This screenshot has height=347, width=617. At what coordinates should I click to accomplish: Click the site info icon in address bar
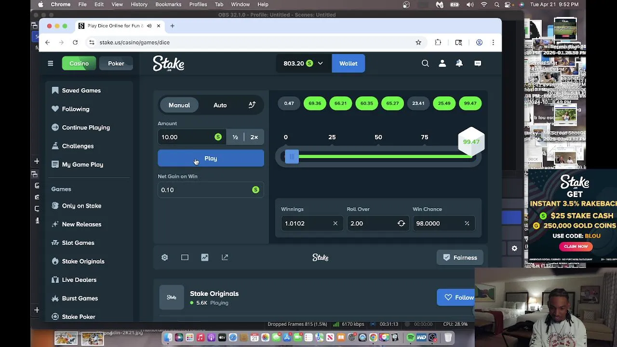[x=92, y=42]
